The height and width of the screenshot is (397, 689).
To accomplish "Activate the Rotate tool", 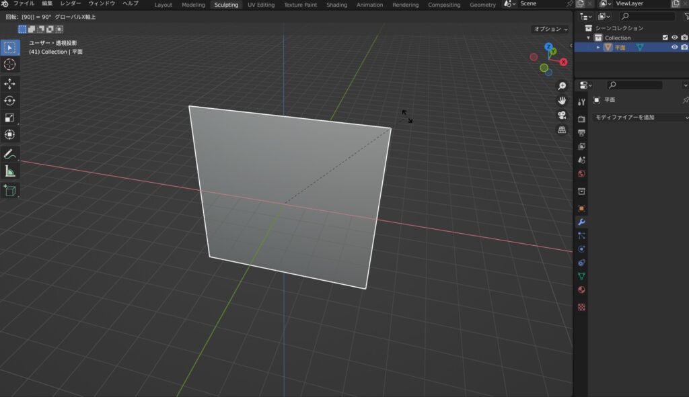I will [x=10, y=100].
